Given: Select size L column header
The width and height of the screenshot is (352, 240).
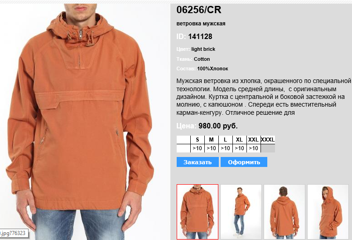Looking at the screenshot, I should [x=226, y=140].
